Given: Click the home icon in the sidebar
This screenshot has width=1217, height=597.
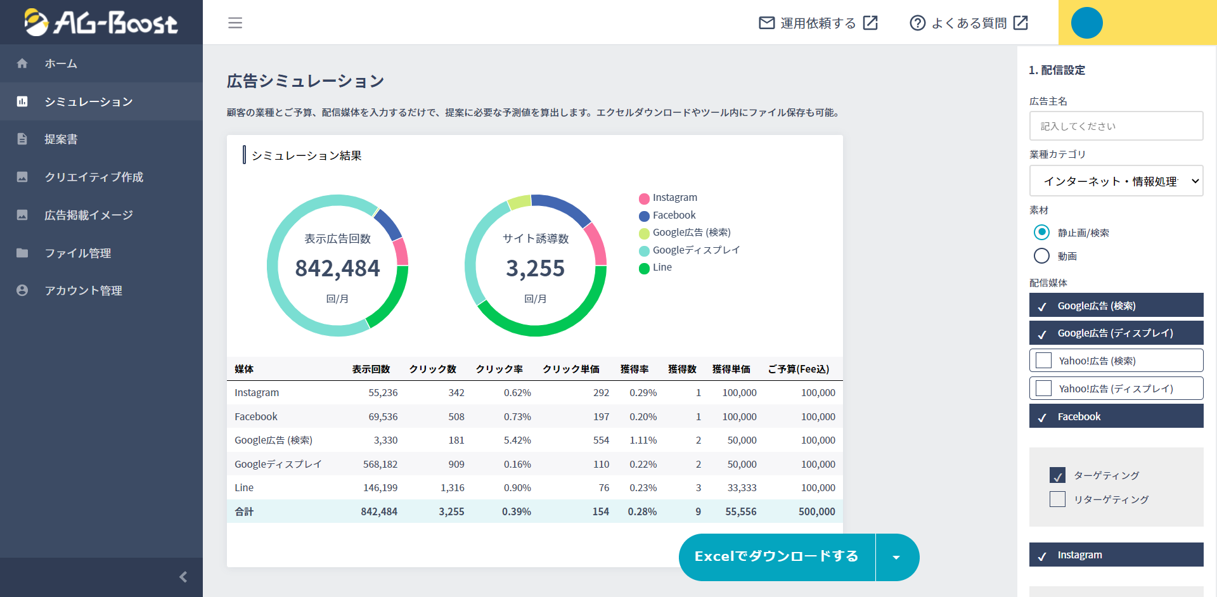Looking at the screenshot, I should [x=22, y=63].
